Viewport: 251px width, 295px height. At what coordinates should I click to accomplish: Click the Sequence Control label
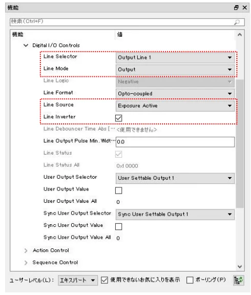[55, 263]
